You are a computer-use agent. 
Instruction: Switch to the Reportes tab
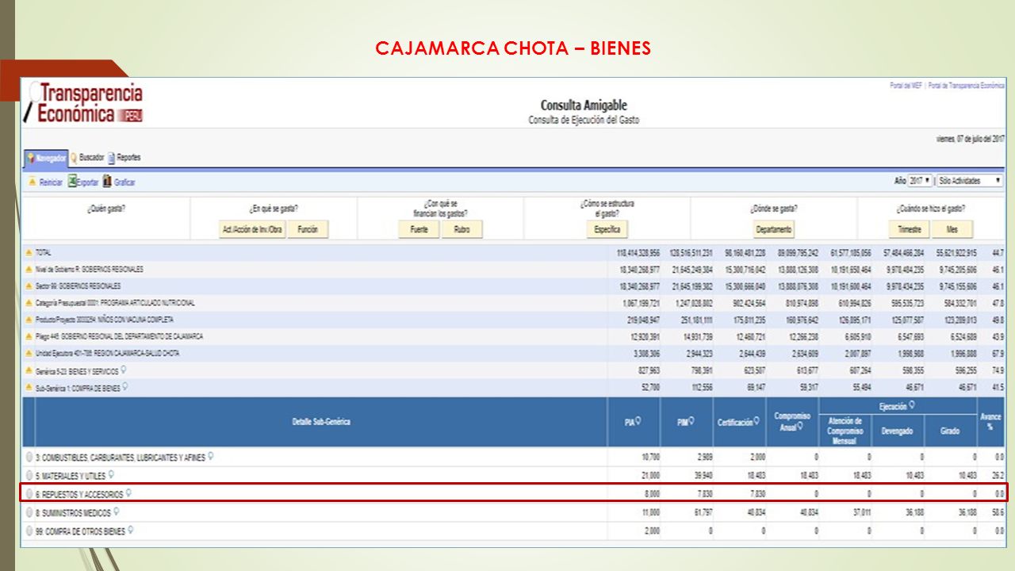pyautogui.click(x=124, y=157)
